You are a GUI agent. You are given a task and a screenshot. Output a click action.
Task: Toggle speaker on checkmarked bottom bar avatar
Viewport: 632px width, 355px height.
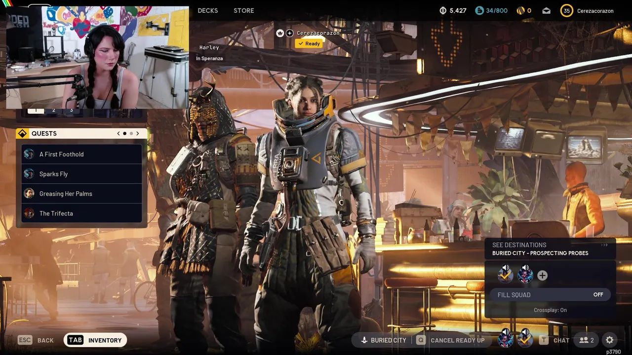(x=525, y=332)
